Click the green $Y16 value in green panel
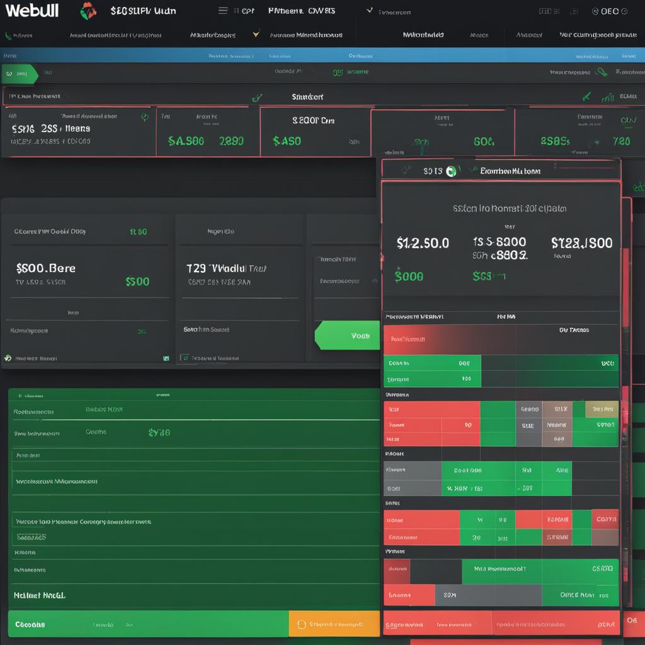 [159, 432]
